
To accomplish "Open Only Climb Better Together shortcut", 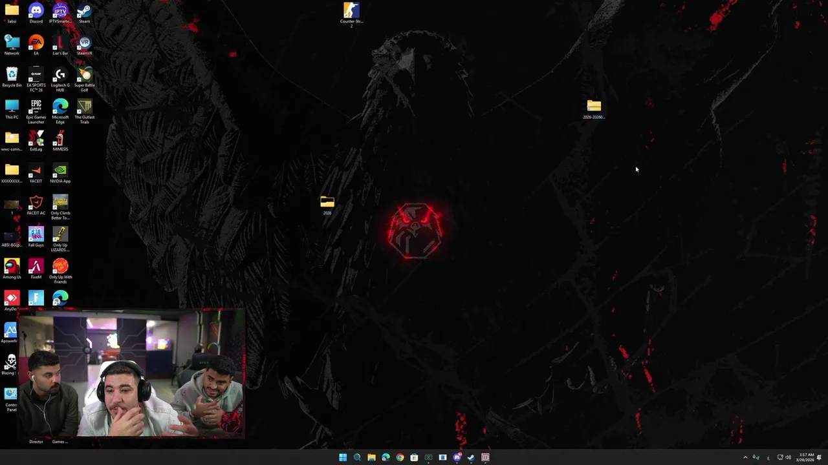I will tap(60, 207).
